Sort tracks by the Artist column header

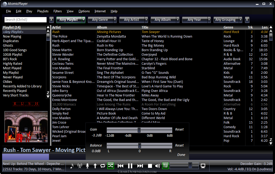56,27
